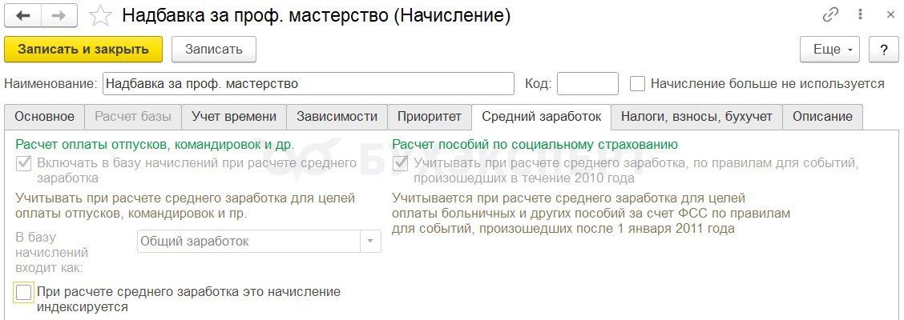The height and width of the screenshot is (320, 904).
Task: Select the 'Учет времени' tab
Action: tap(234, 117)
